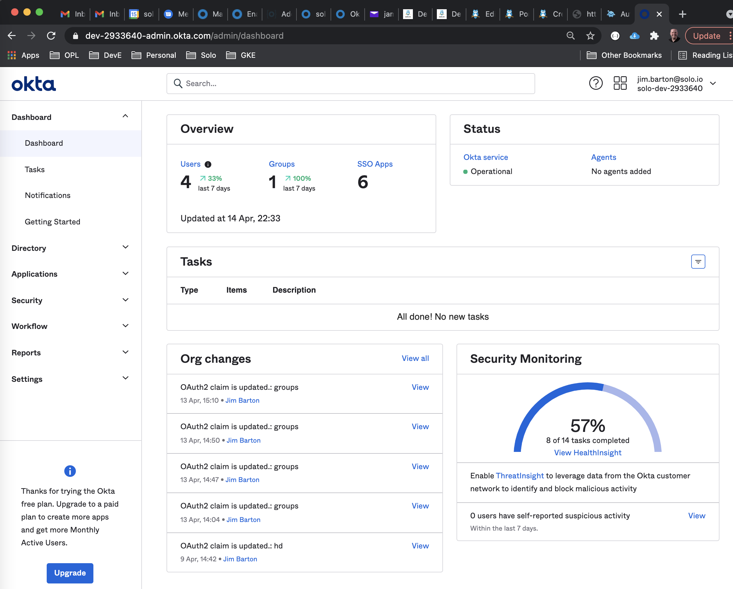733x589 pixels.
Task: Open the Solo bookmarks folder
Action: click(x=201, y=55)
